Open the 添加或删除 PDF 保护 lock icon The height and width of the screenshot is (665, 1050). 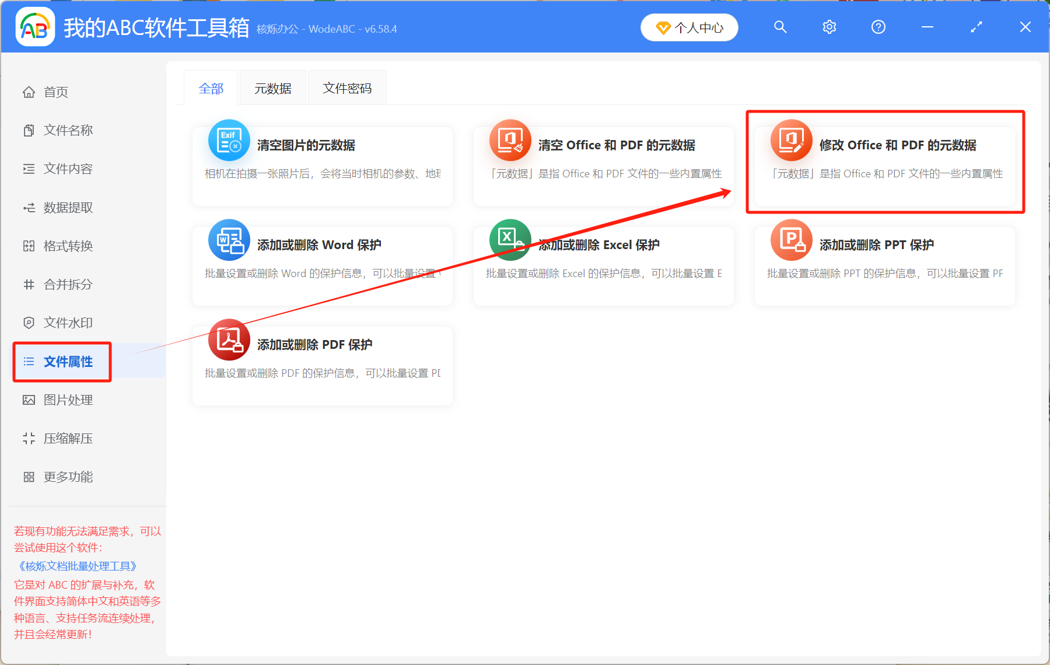coord(229,340)
